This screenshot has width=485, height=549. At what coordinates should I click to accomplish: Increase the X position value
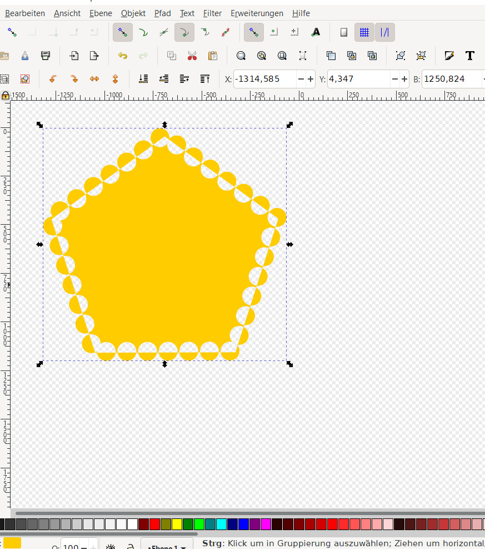pyautogui.click(x=310, y=79)
